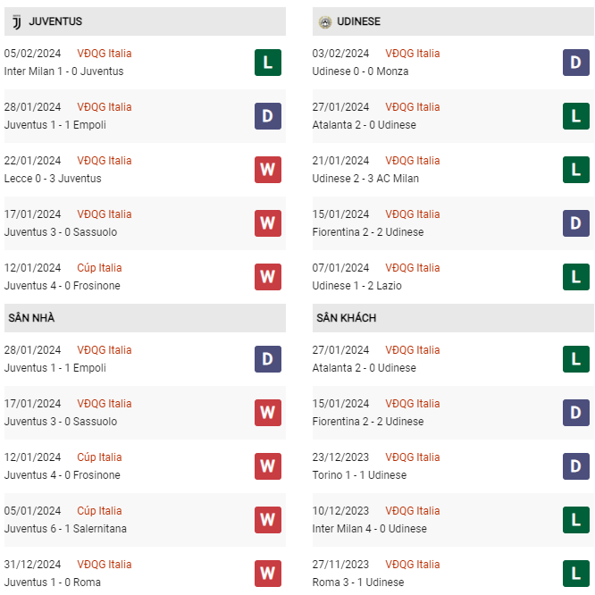The width and height of the screenshot is (595, 595).
Task: Select the SÂN NHÀ section header
Action: 145,318
